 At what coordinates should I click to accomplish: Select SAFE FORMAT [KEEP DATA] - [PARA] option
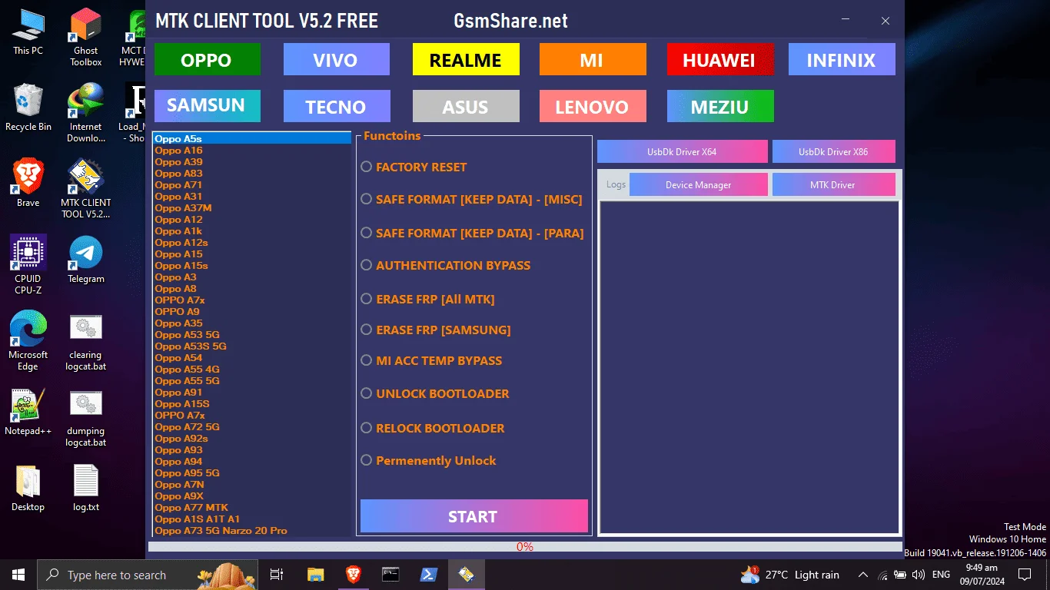point(473,233)
